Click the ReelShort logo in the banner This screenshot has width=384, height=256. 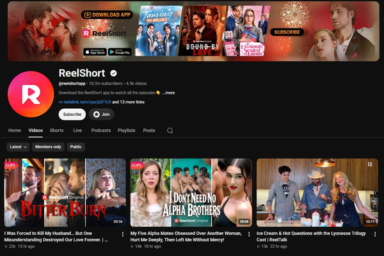[104, 33]
